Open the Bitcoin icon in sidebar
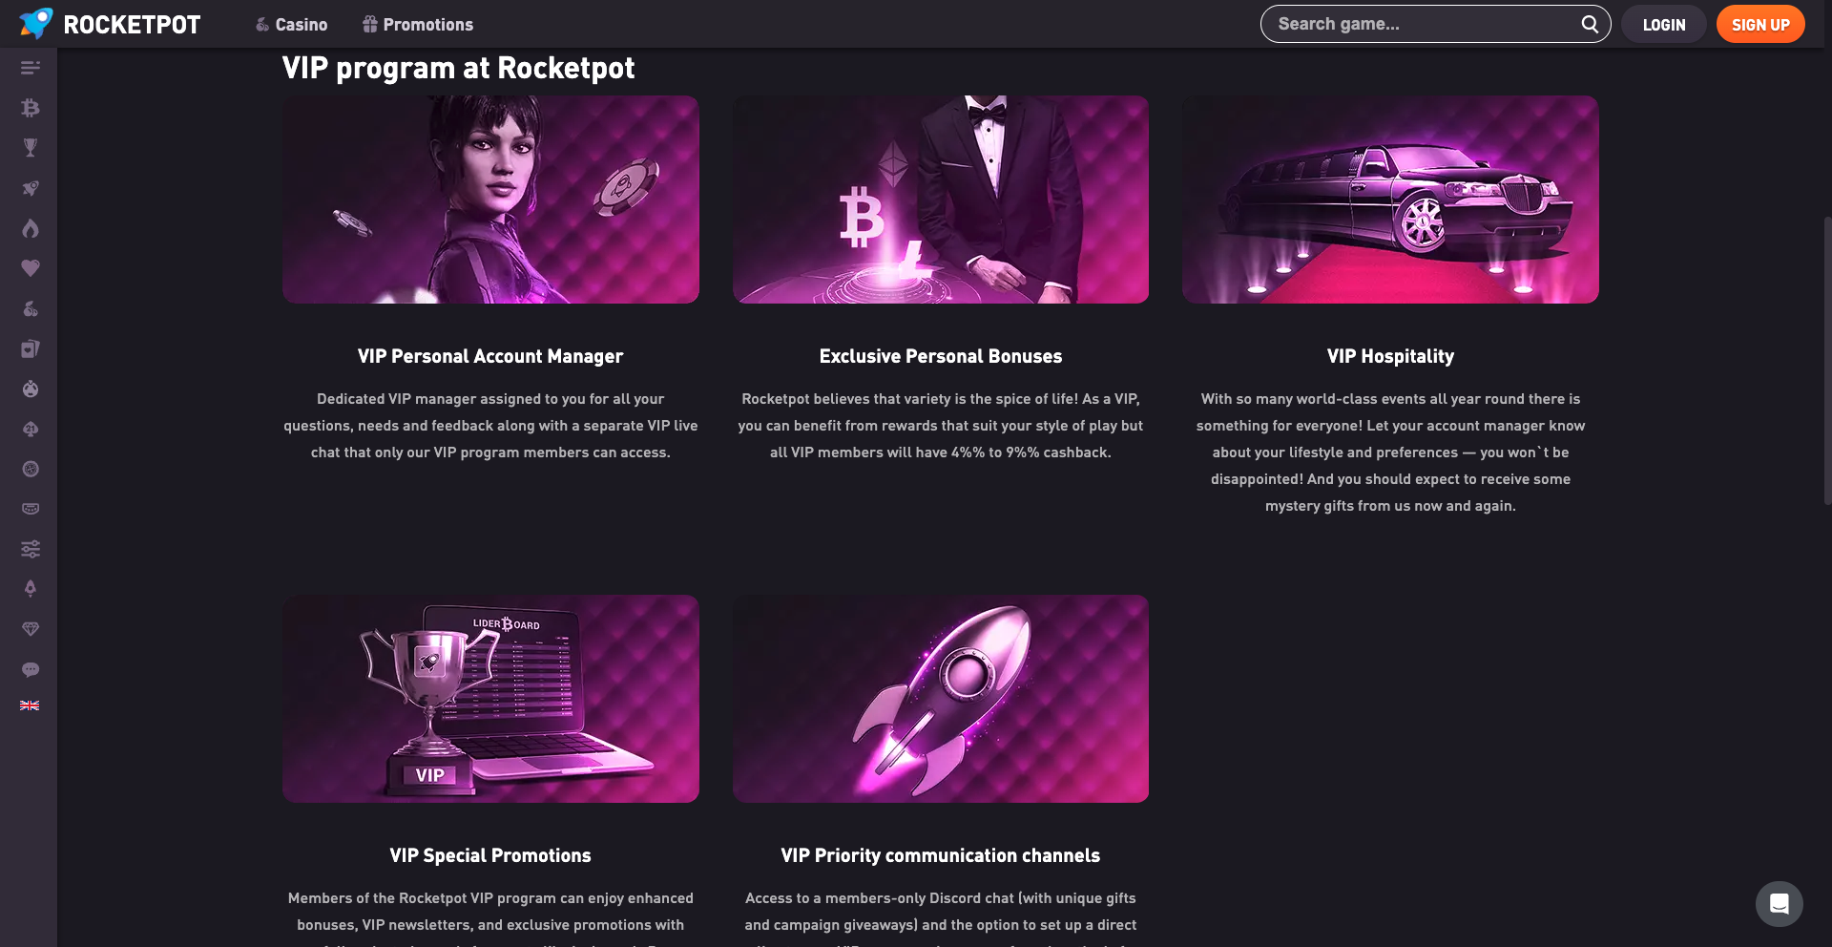 [x=31, y=108]
